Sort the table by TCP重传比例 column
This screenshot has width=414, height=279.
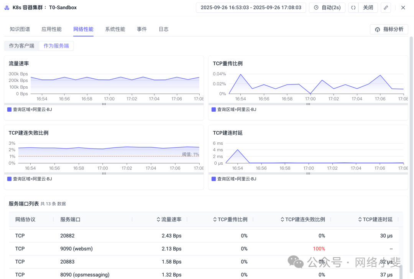[x=230, y=220]
